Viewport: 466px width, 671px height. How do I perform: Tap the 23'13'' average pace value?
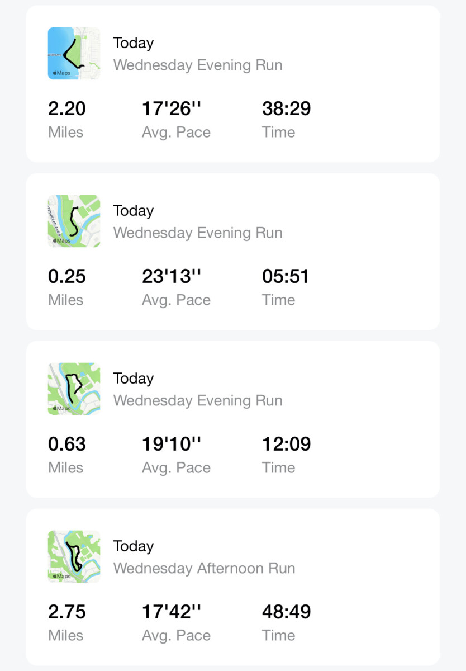pyautogui.click(x=172, y=276)
